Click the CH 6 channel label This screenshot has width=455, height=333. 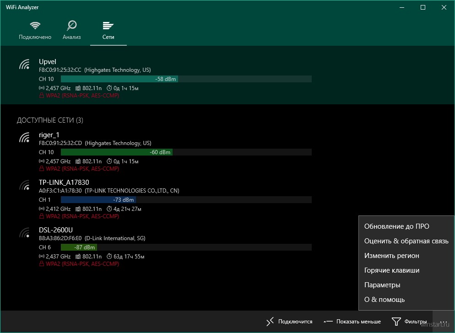pyautogui.click(x=45, y=247)
